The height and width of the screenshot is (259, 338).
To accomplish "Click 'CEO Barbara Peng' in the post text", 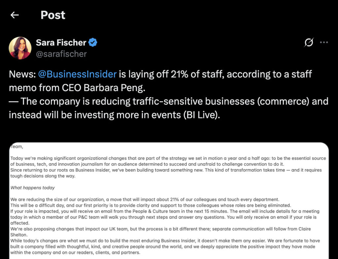I will 103,88.
